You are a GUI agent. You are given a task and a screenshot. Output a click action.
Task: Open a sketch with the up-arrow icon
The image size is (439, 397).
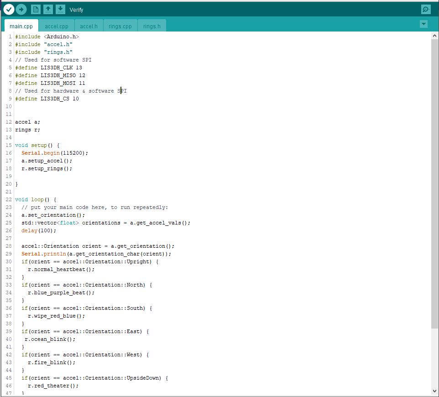[x=48, y=10]
